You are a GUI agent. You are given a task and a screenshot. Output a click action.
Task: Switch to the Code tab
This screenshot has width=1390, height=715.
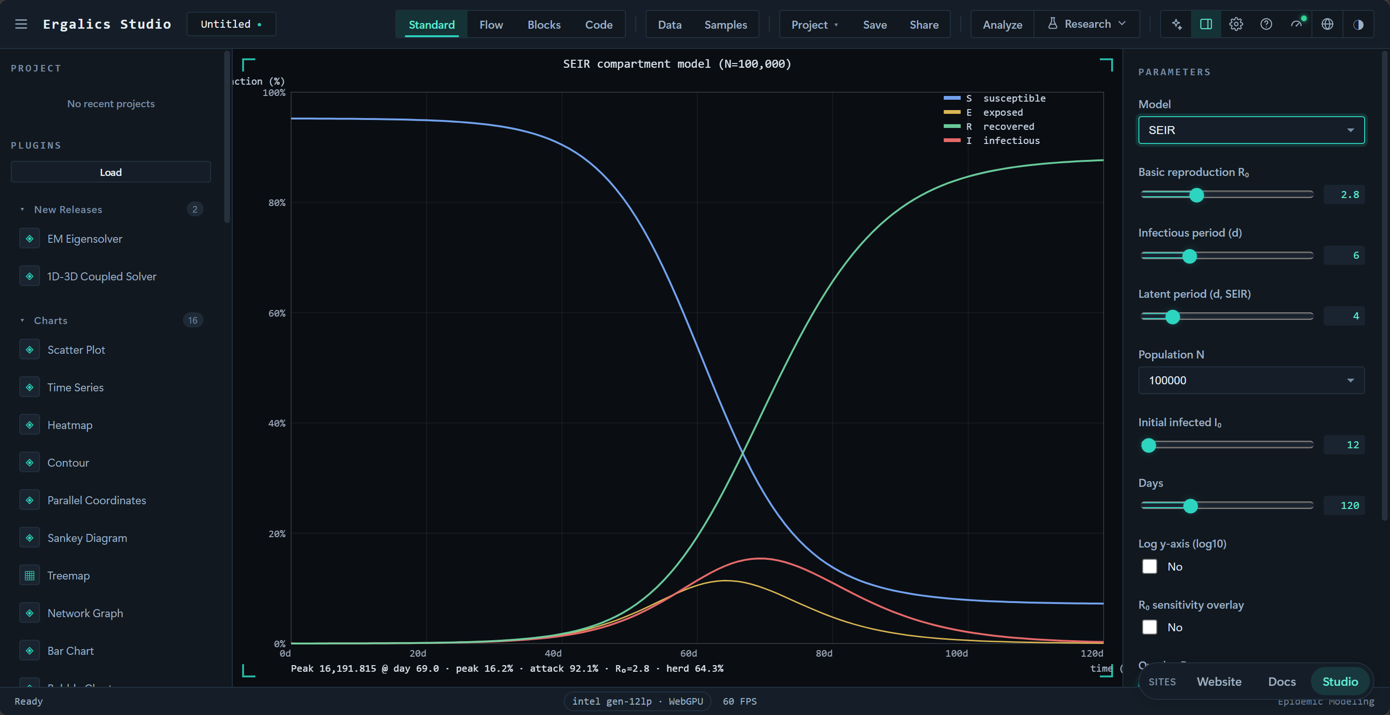599,24
